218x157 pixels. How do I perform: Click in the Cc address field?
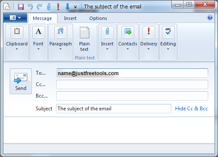tap(132, 84)
